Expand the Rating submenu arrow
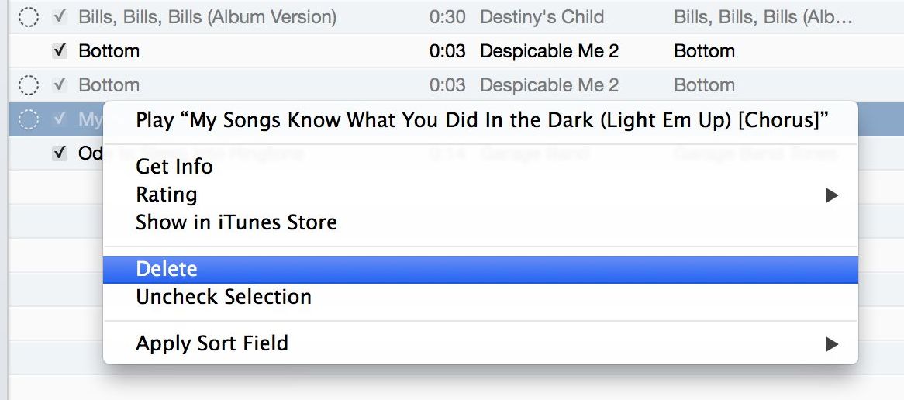Screen dimensions: 904x400 (x=831, y=195)
